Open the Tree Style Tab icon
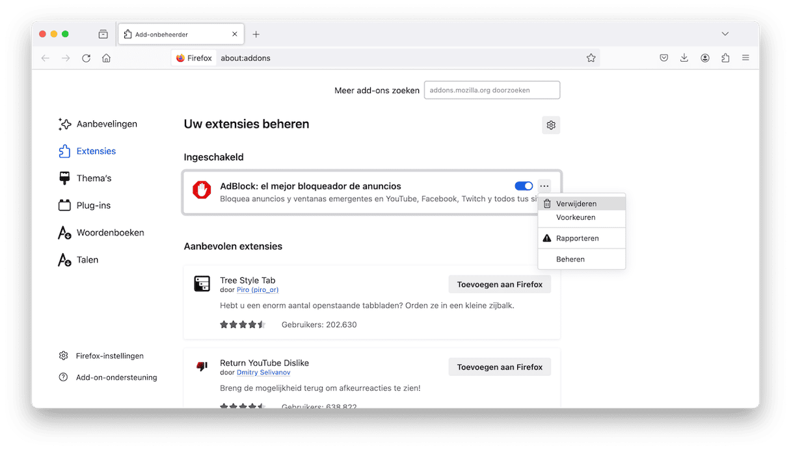Image resolution: width=791 pixels, height=450 pixels. point(202,284)
